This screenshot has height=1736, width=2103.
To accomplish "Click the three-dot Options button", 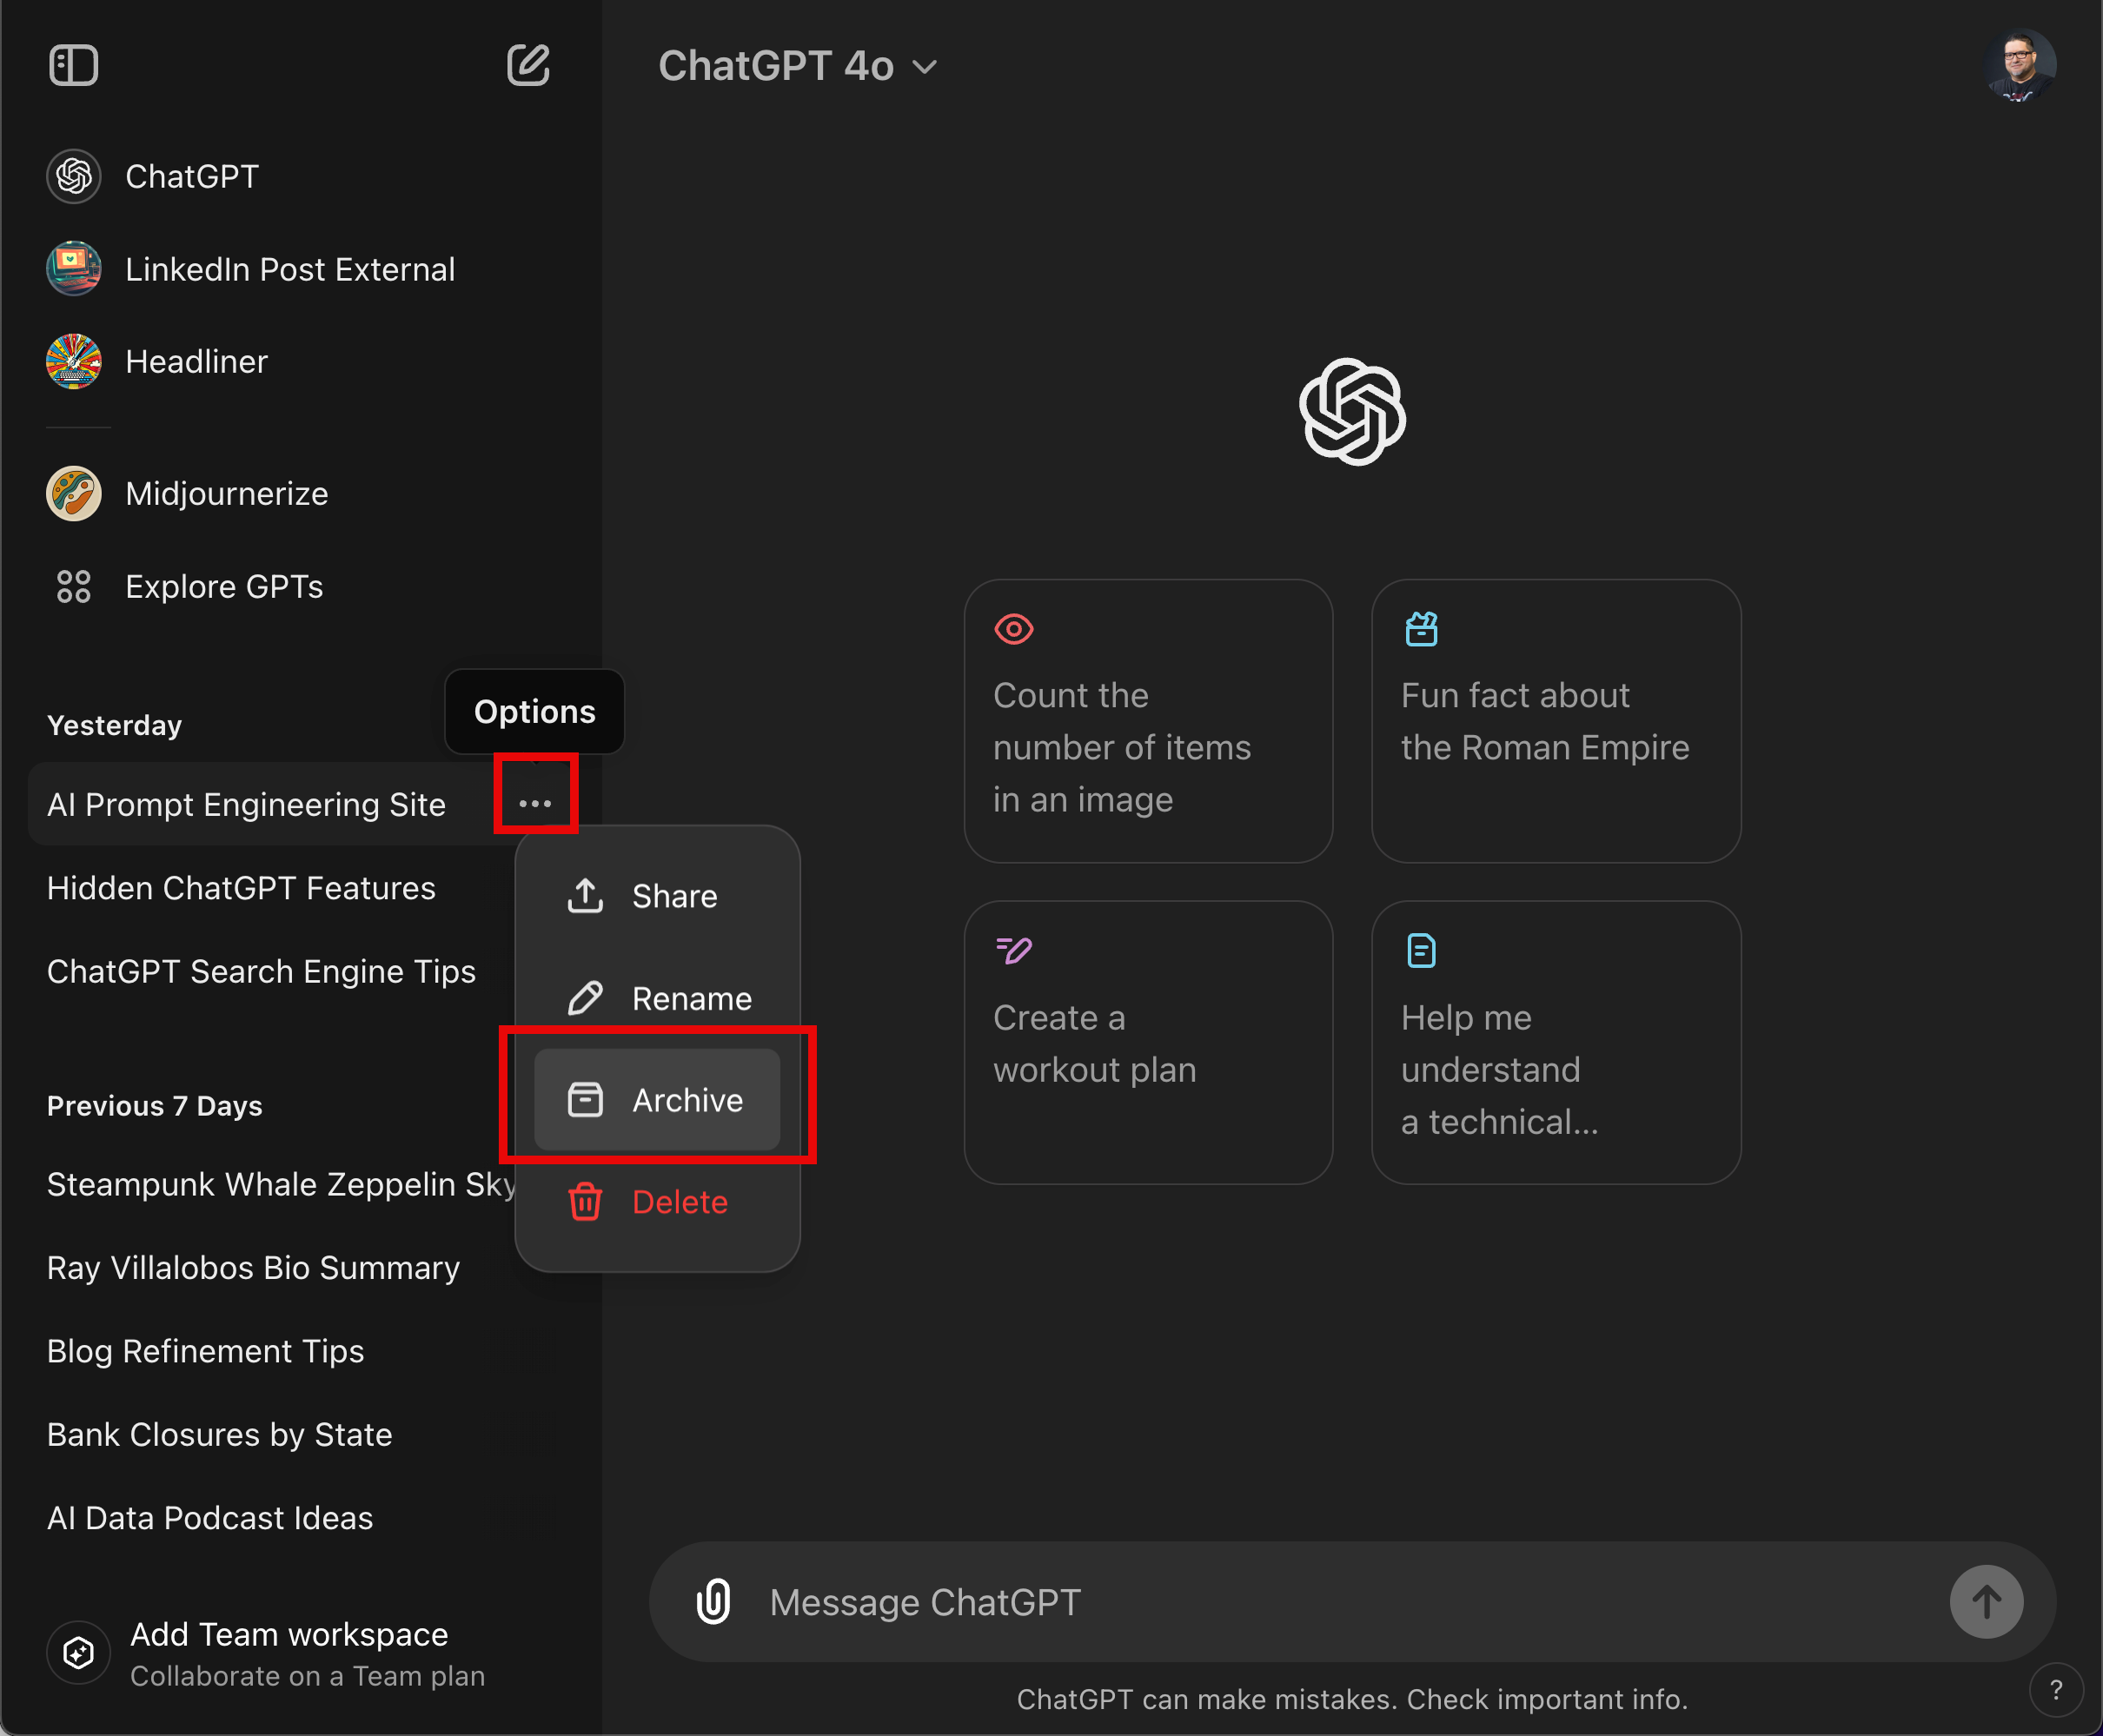I will [535, 804].
